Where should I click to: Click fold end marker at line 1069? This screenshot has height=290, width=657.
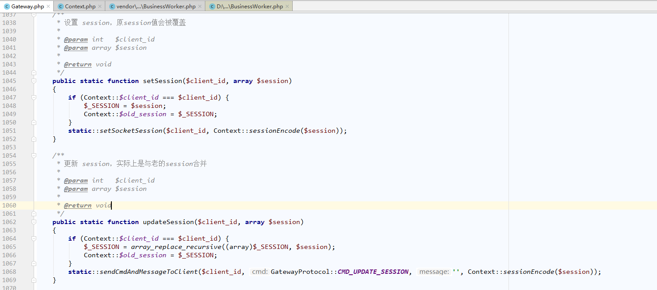tap(34, 280)
